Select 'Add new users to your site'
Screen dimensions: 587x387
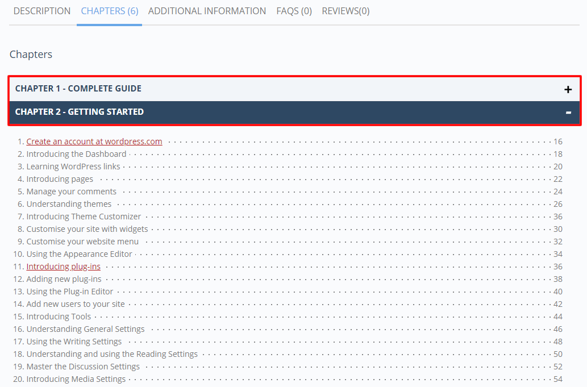(x=76, y=304)
